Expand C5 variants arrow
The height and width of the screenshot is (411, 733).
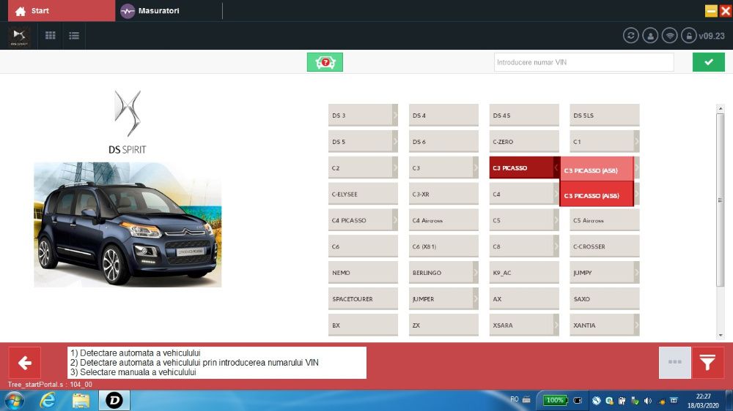tap(556, 220)
